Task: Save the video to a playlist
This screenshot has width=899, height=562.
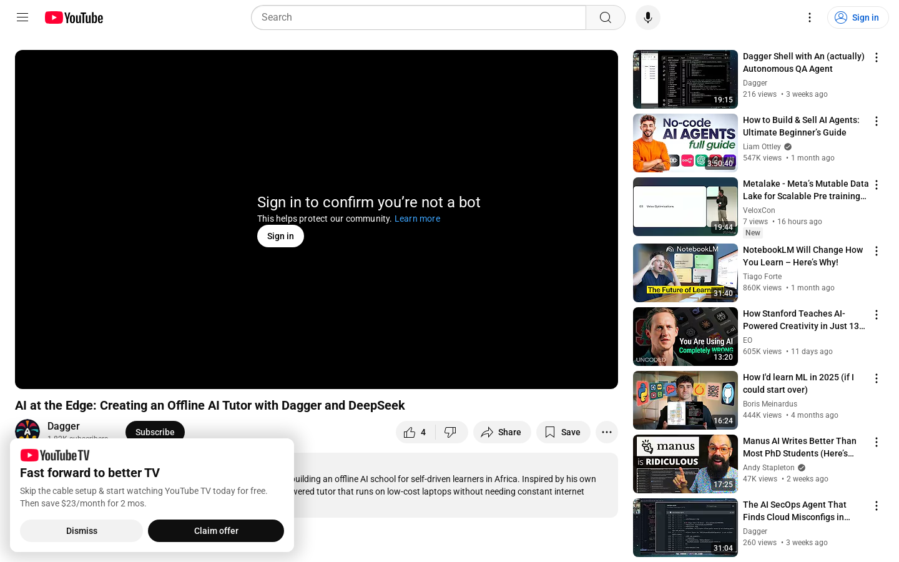Action: (x=563, y=432)
